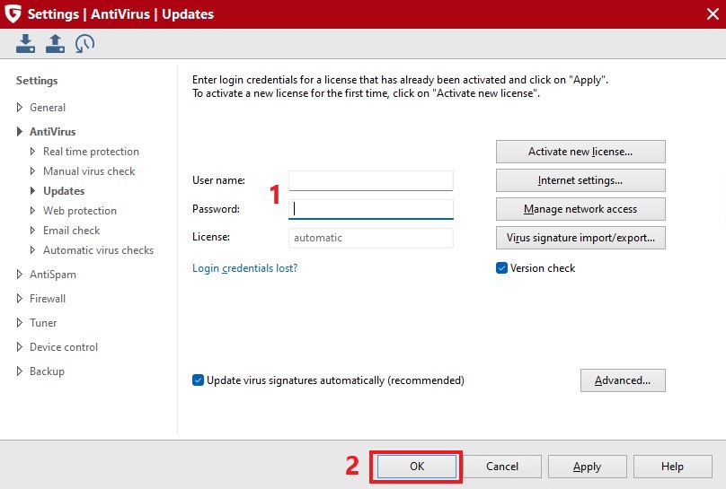Click the 'Password:' label
The width and height of the screenshot is (726, 489).
(216, 209)
